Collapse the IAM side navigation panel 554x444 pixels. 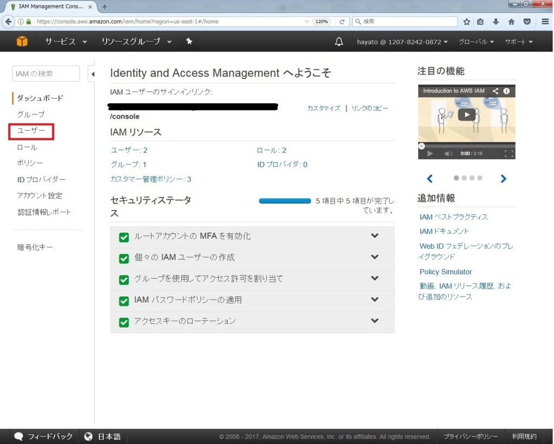coord(92,74)
